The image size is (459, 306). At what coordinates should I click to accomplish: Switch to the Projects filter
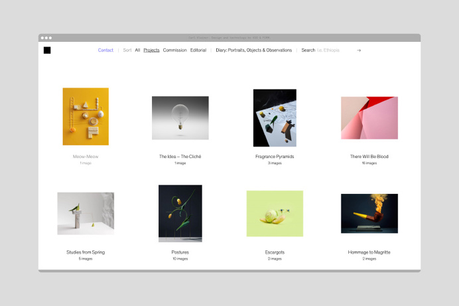151,50
